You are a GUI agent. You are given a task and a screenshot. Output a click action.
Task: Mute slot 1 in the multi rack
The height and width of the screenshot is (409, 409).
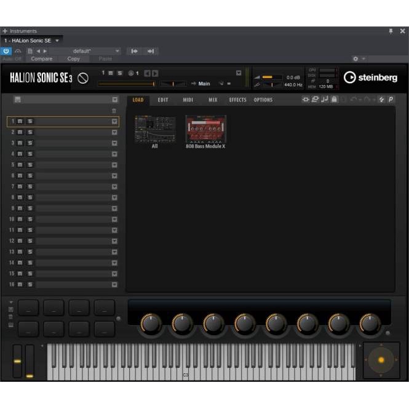tap(20, 122)
